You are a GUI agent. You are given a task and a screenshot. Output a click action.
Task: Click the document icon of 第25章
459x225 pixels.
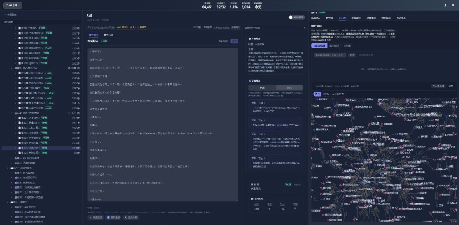(19, 118)
